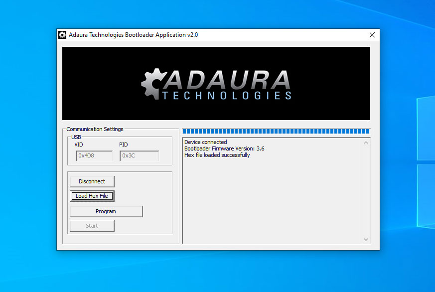Click the 'Hex file loaded successfully' message
This screenshot has width=435, height=292.
217,155
